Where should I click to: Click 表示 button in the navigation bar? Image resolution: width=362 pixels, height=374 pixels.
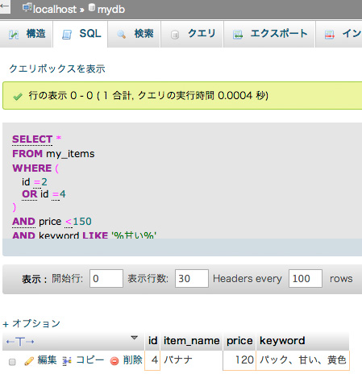(x=34, y=279)
